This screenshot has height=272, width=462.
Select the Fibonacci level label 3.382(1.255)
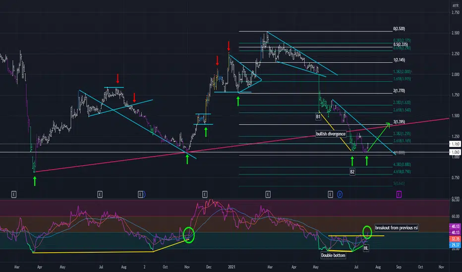click(x=402, y=134)
